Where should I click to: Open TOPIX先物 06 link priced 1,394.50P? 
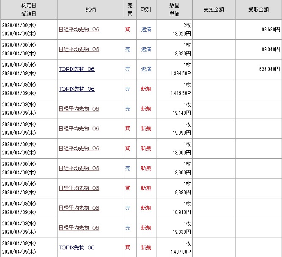77,69
